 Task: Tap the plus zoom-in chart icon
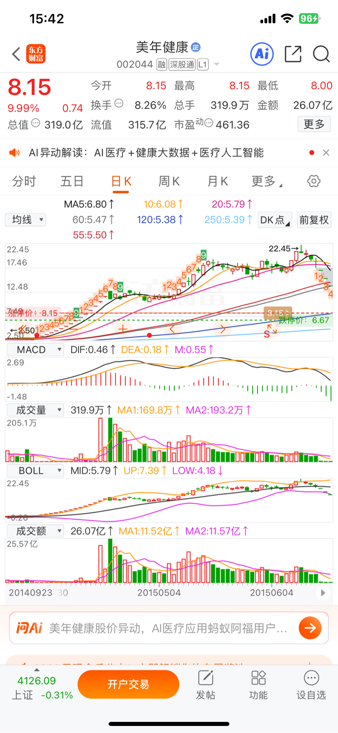click(123, 328)
